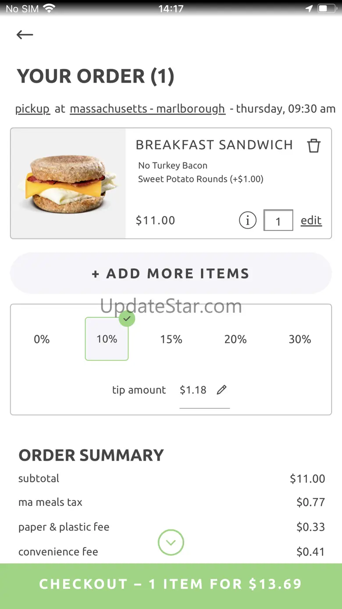Viewport: 342px width, 609px height.
Task: Select the 0% tip option
Action: (x=42, y=339)
